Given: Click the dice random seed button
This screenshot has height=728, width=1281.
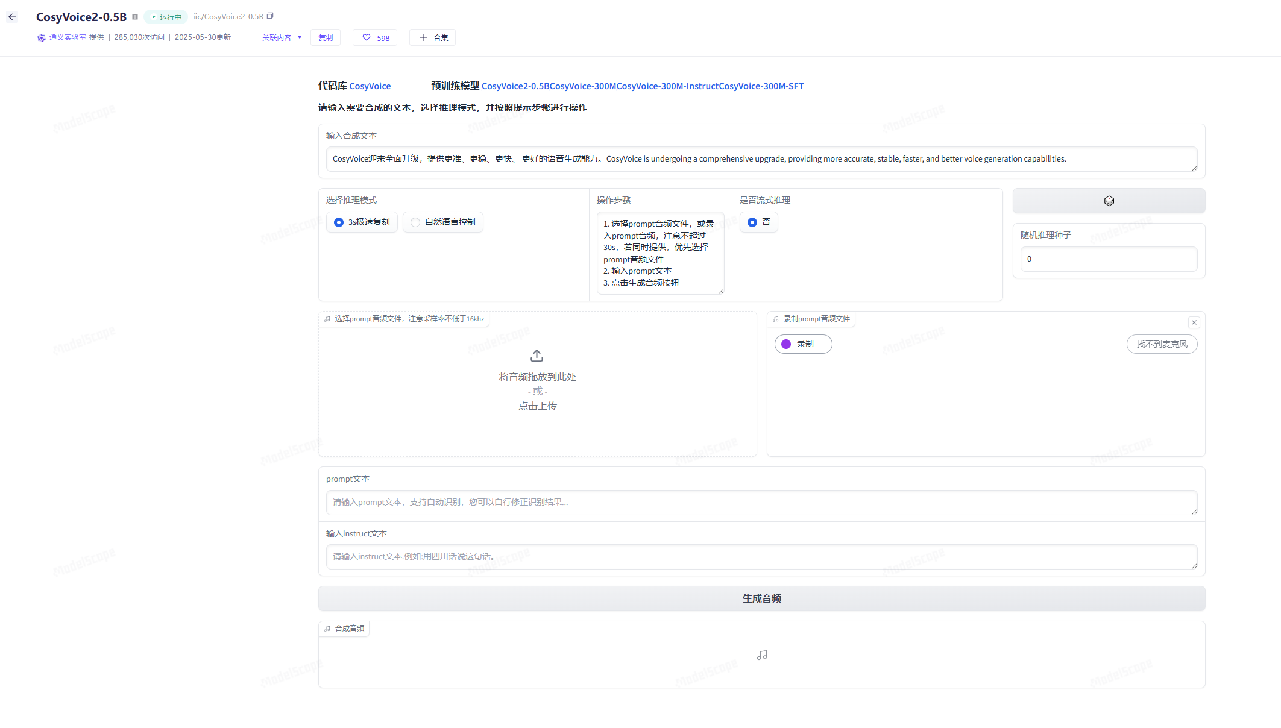Looking at the screenshot, I should 1108,201.
